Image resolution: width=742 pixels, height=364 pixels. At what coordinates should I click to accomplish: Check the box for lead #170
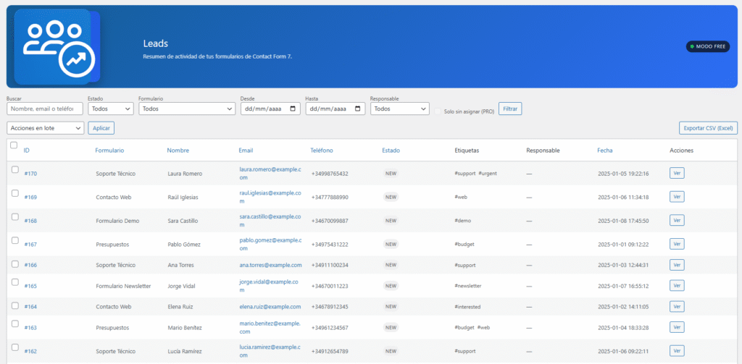click(x=14, y=169)
